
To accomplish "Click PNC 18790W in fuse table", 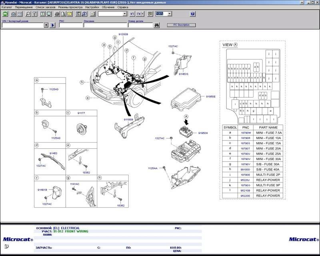I will [246, 133].
